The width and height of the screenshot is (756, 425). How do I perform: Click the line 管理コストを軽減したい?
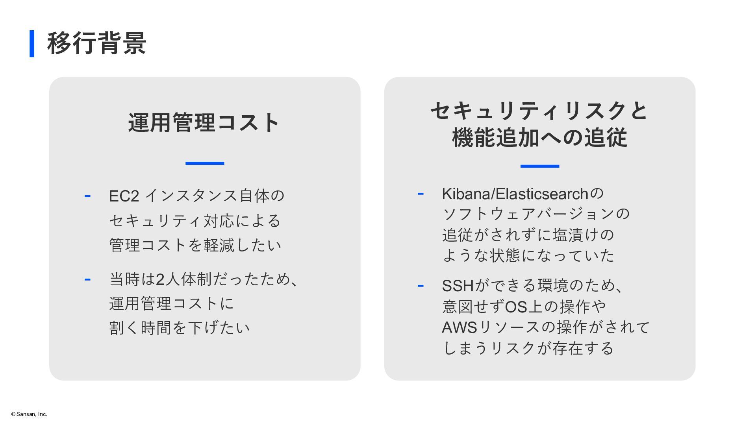click(195, 245)
